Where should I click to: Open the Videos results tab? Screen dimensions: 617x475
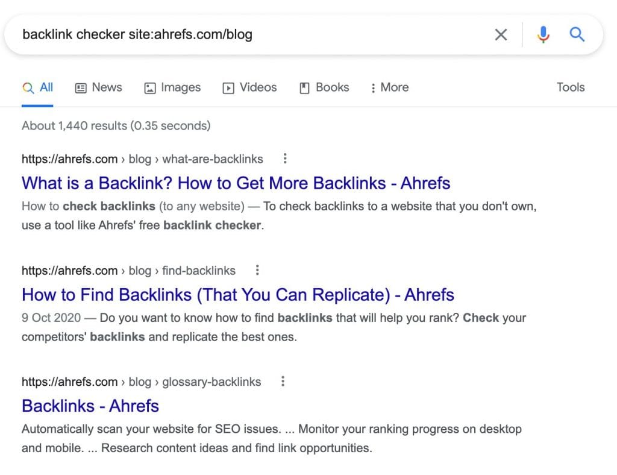tap(249, 87)
